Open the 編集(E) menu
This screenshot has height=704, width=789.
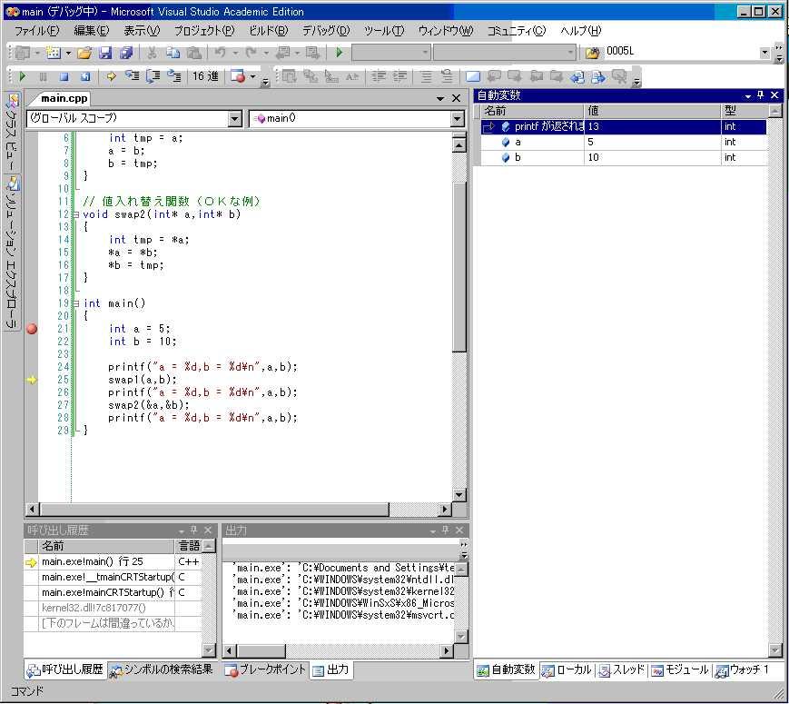pyautogui.click(x=91, y=31)
